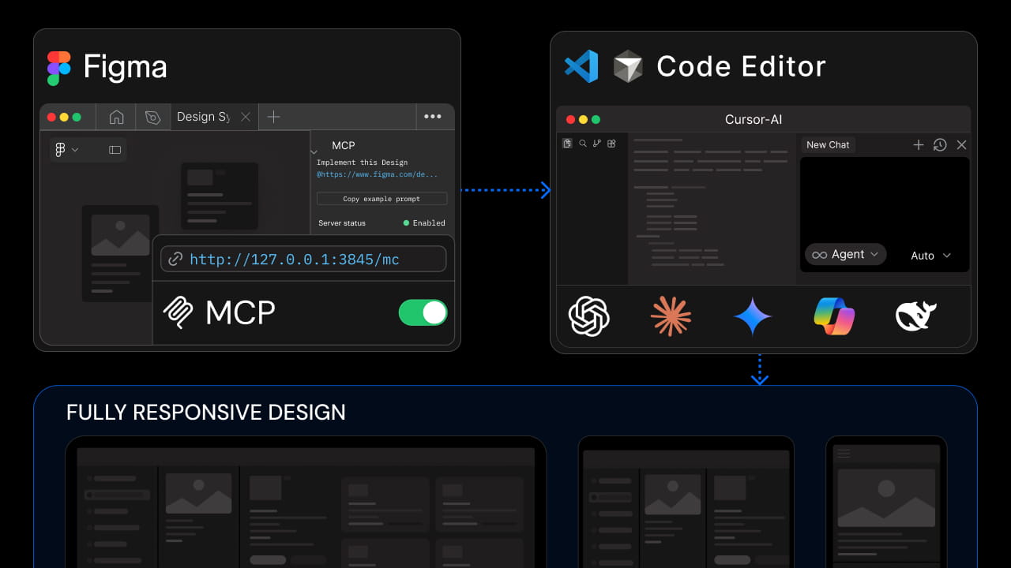1011x568 pixels.
Task: Open Search in Cursor's activity bar
Action: click(583, 143)
